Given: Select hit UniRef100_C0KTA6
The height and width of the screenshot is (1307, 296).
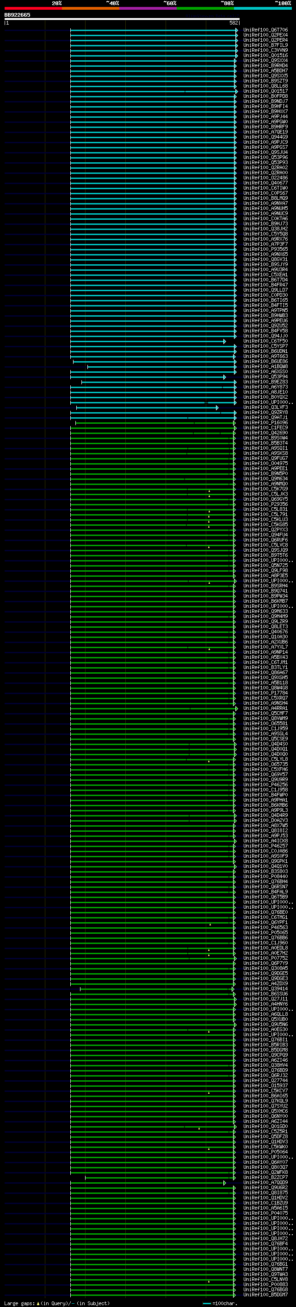Looking at the screenshot, I should pos(265,219).
